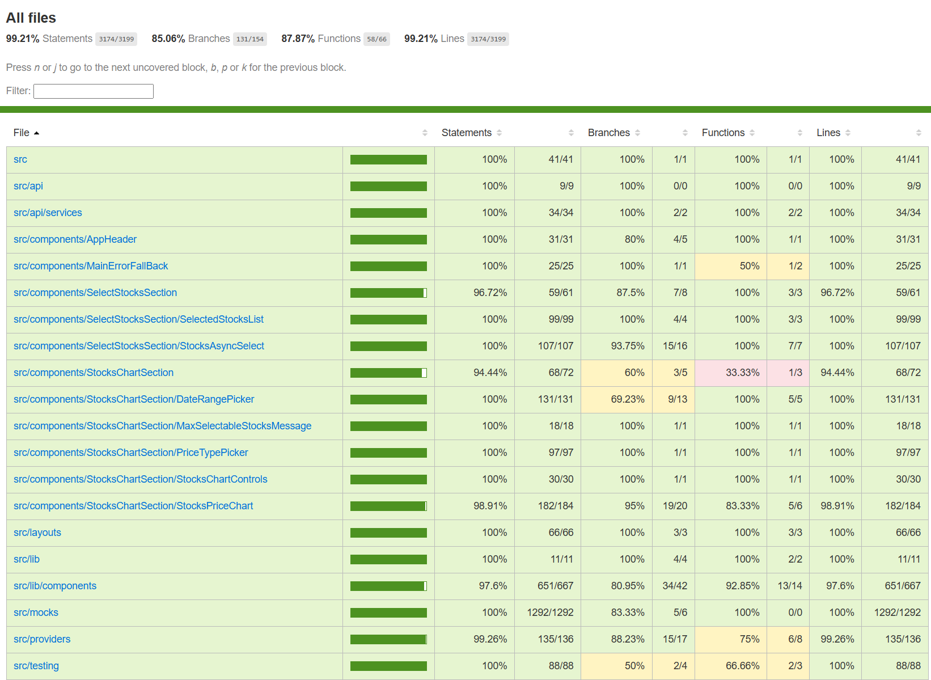Open StocksAsyncSelect coverage report
Viewport: 931px width, 680px height.
pyautogui.click(x=139, y=346)
